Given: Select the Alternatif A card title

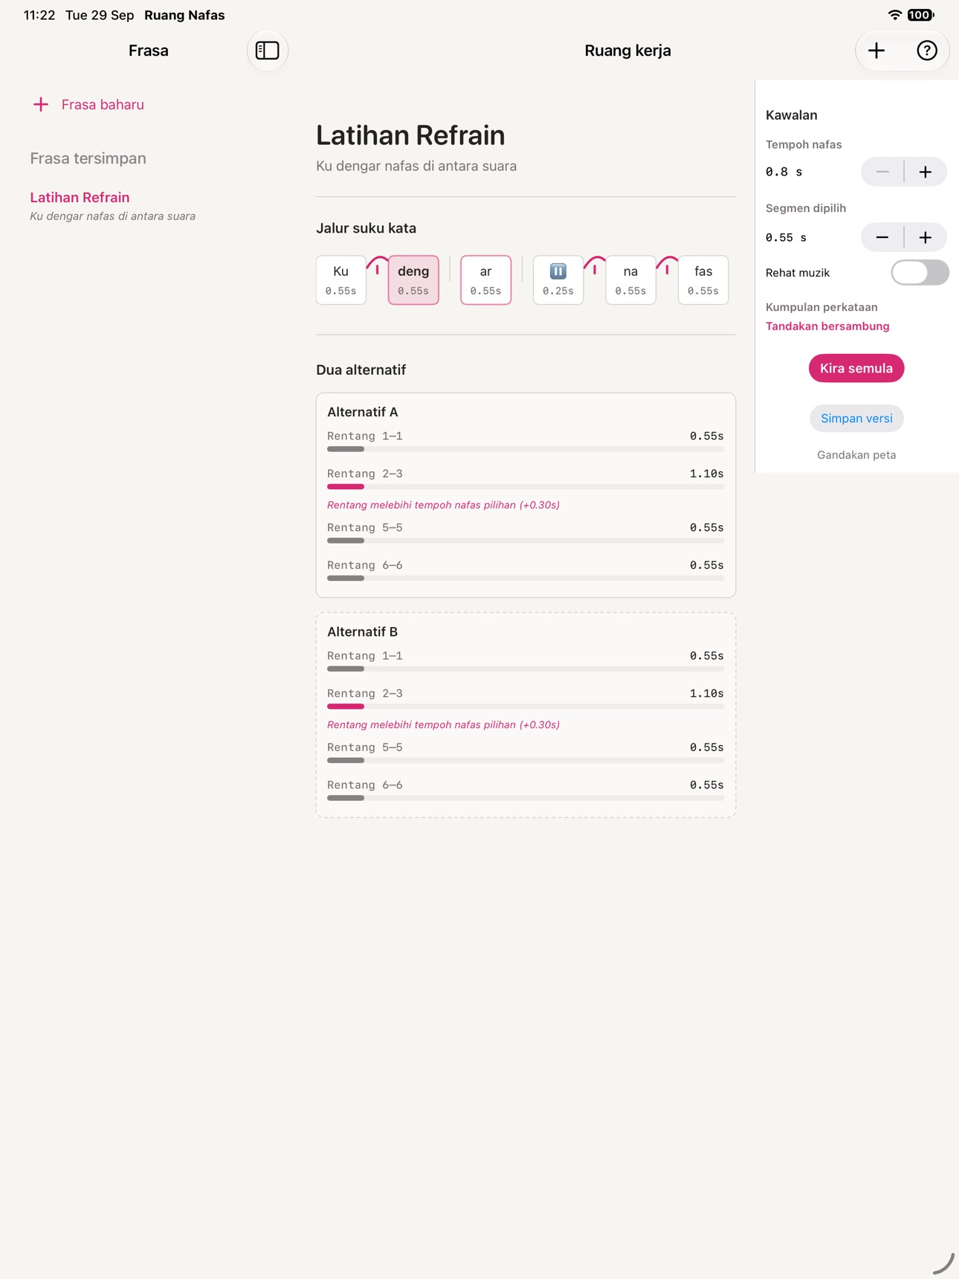Looking at the screenshot, I should point(363,412).
